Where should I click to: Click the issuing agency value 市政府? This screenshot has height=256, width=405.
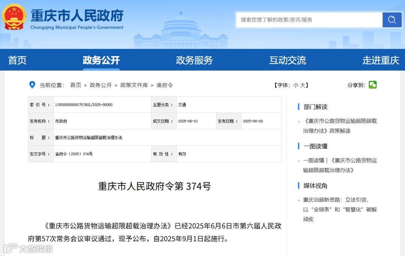click(61, 121)
